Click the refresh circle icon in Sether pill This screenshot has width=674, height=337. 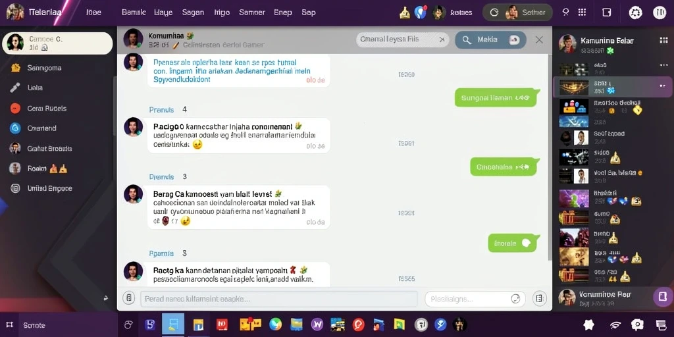click(494, 13)
